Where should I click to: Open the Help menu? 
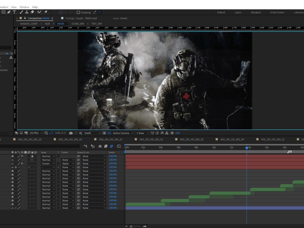[x=35, y=7]
